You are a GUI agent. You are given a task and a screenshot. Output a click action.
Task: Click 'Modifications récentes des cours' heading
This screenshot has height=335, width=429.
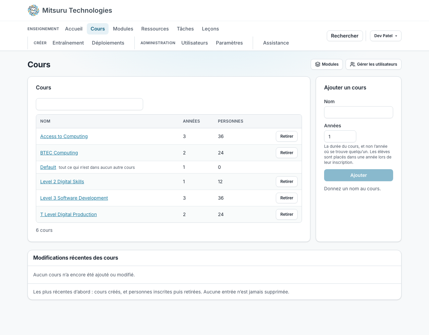(x=76, y=258)
